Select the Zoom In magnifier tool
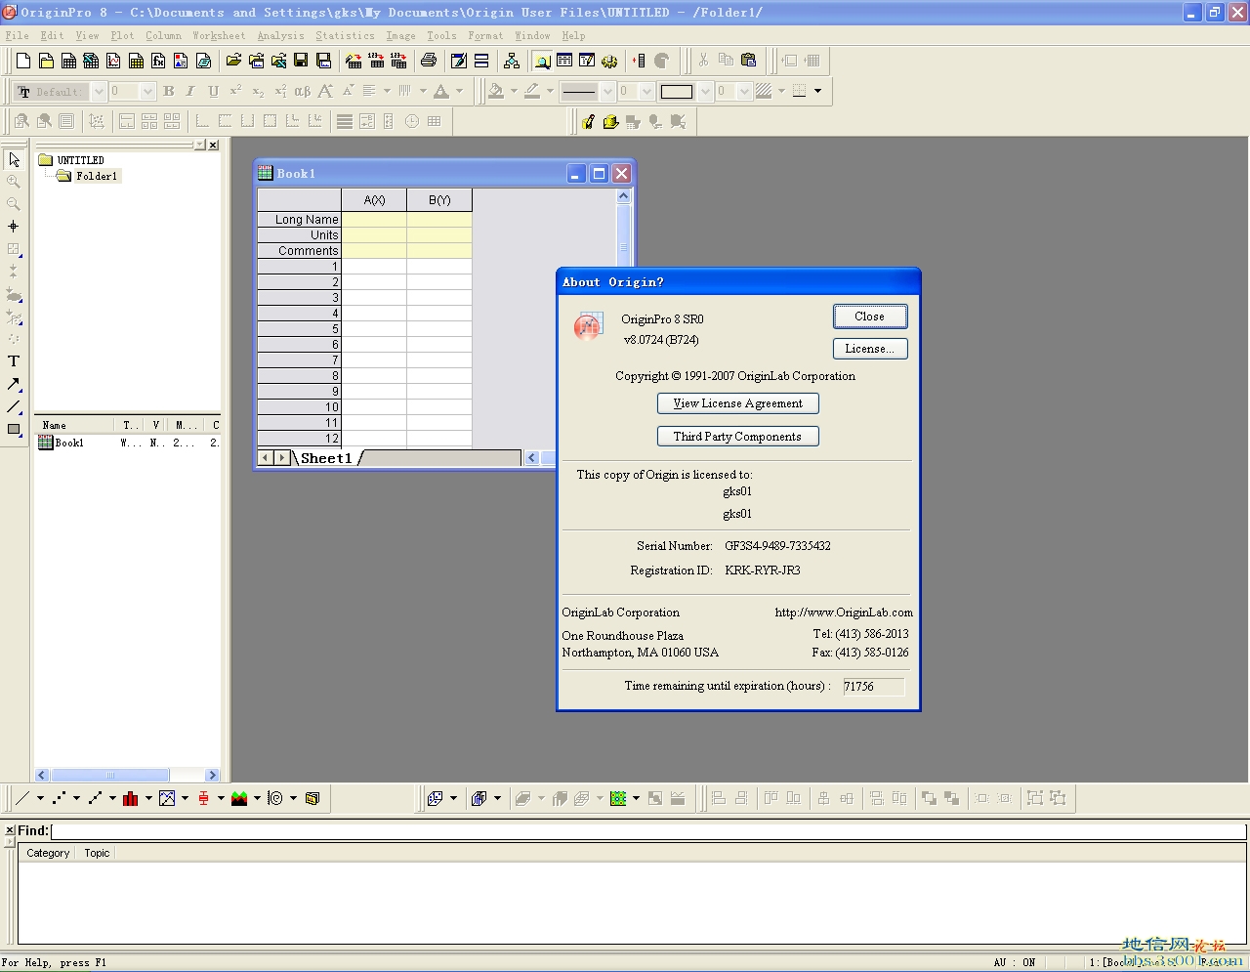 coord(14,182)
